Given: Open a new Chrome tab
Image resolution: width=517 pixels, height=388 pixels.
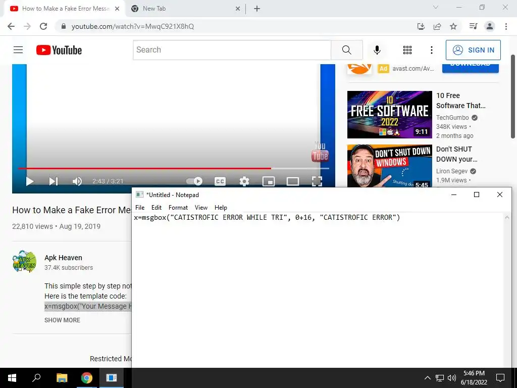Looking at the screenshot, I should pyautogui.click(x=257, y=9).
